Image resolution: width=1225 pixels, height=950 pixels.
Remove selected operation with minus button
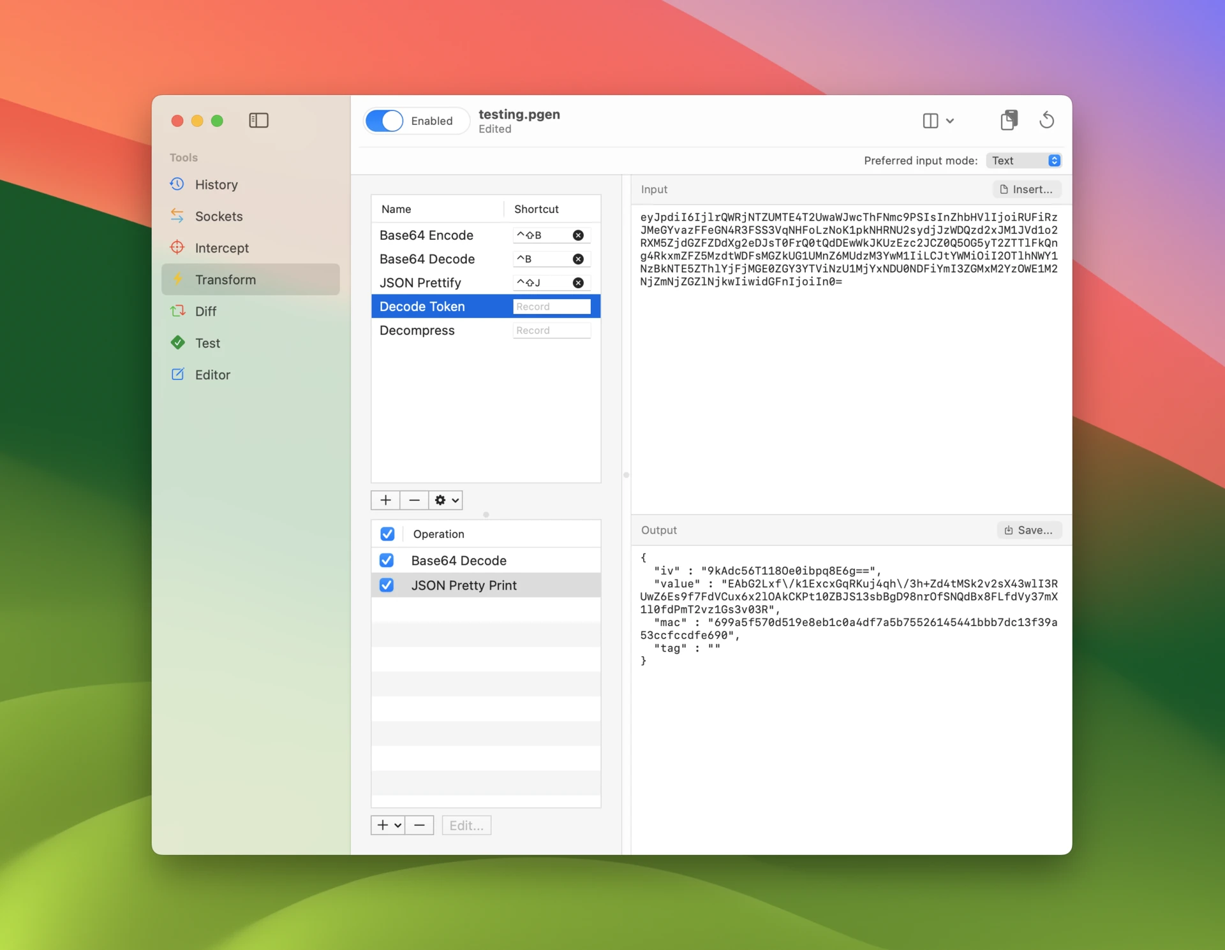click(419, 825)
